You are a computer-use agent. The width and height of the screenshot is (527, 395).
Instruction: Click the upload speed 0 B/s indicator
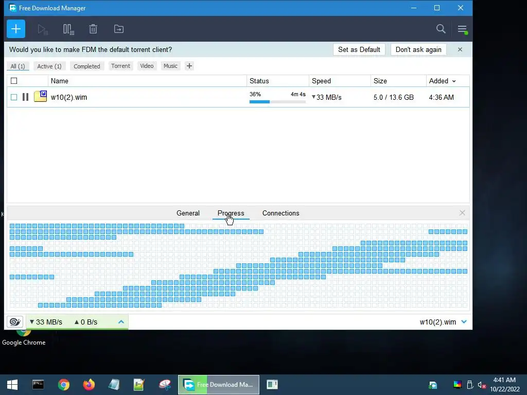click(86, 322)
